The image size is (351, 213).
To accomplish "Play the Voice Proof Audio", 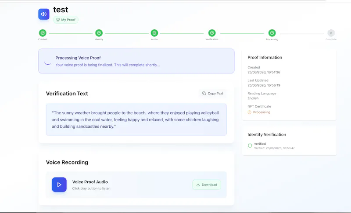I will tap(59, 185).
